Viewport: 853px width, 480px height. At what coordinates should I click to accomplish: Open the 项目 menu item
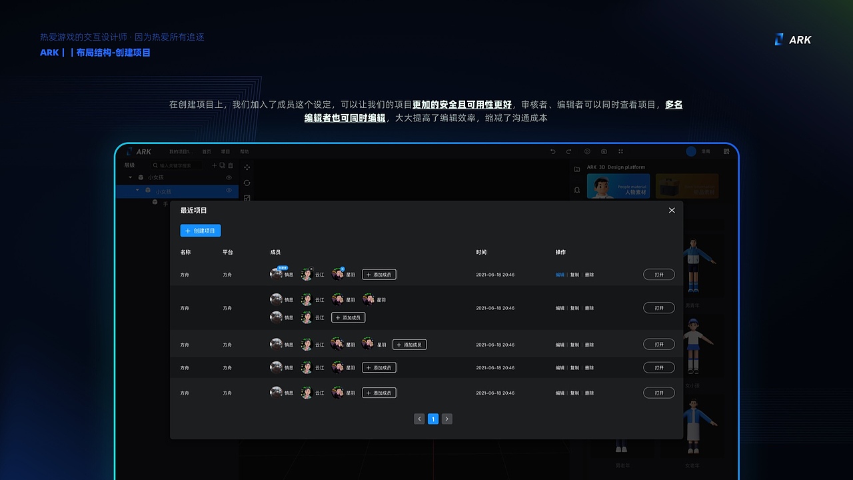225,151
